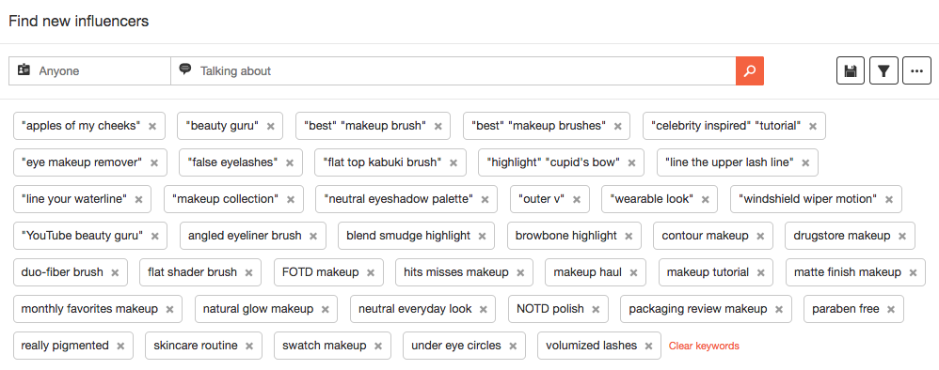The height and width of the screenshot is (370, 939).
Task: Select the makeup tutorial keyword tag
Action: click(x=708, y=272)
